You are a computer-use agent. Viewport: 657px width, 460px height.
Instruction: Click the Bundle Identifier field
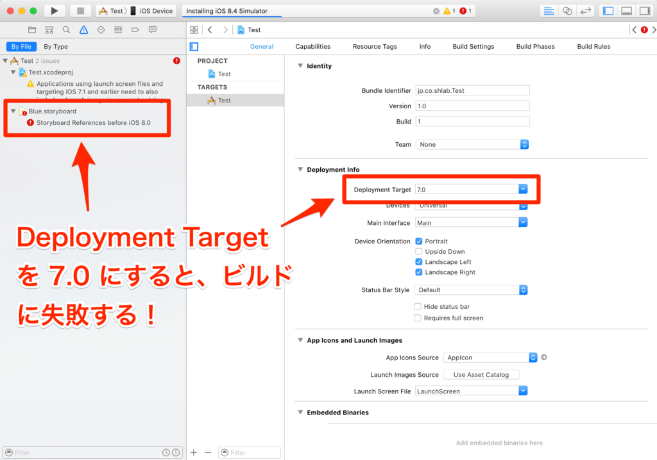click(x=472, y=90)
